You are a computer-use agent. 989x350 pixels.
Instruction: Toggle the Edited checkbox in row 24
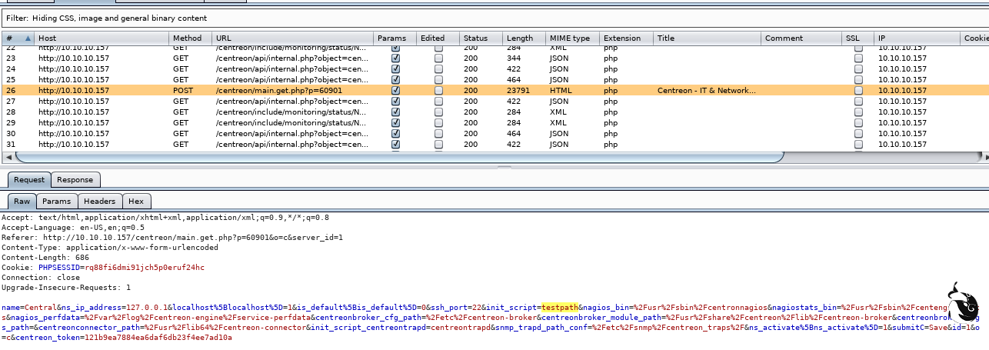(438, 68)
